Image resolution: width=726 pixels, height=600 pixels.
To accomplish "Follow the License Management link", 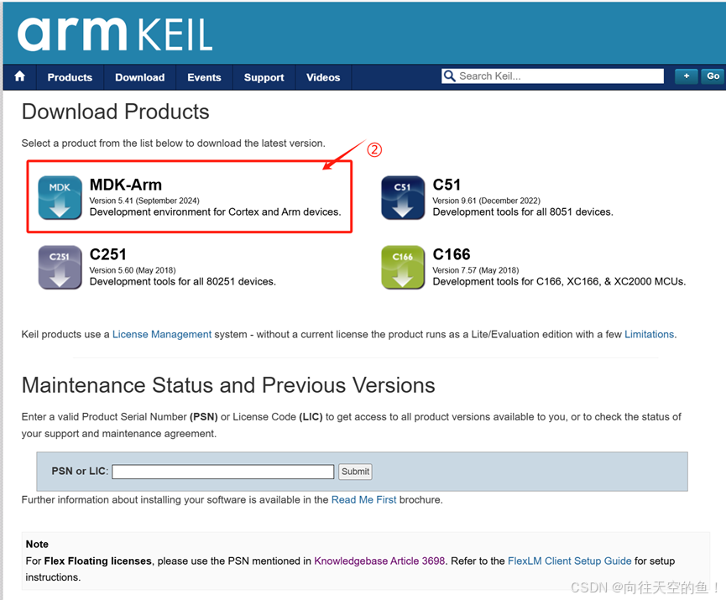I will coord(162,334).
